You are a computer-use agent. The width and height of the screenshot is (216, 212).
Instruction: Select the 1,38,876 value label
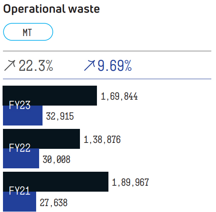point(102,139)
